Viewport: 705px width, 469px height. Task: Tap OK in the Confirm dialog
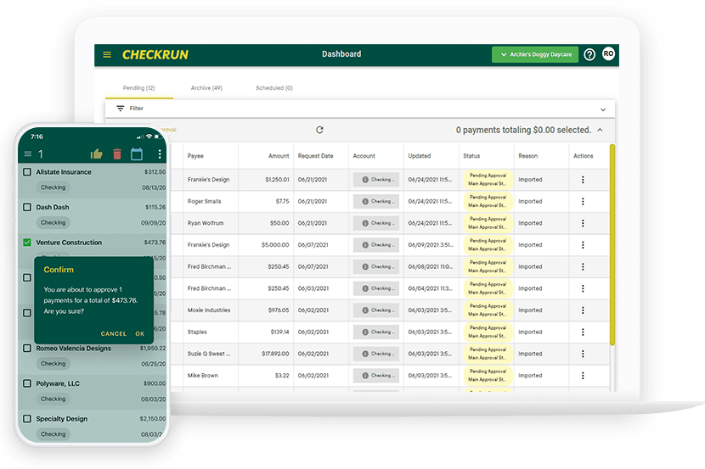point(140,334)
